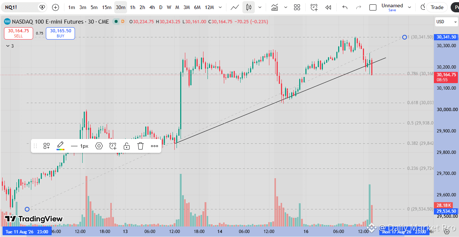Start bar Replay mode
Image resolution: width=459 pixels, height=237 pixels.
(328, 7)
